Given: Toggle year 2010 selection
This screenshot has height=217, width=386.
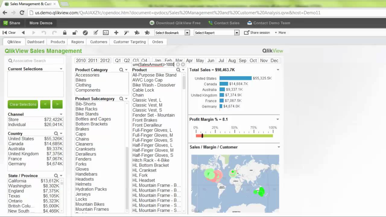Looking at the screenshot, I should [81, 61].
